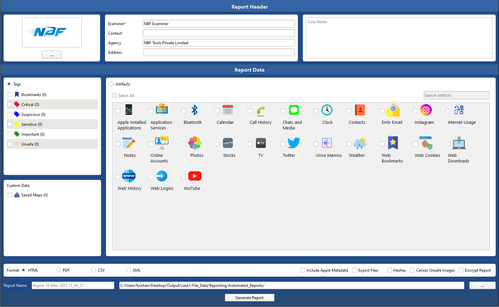This screenshot has width=499, height=307.
Task: Click the Chats and Media icon
Action: (294, 110)
